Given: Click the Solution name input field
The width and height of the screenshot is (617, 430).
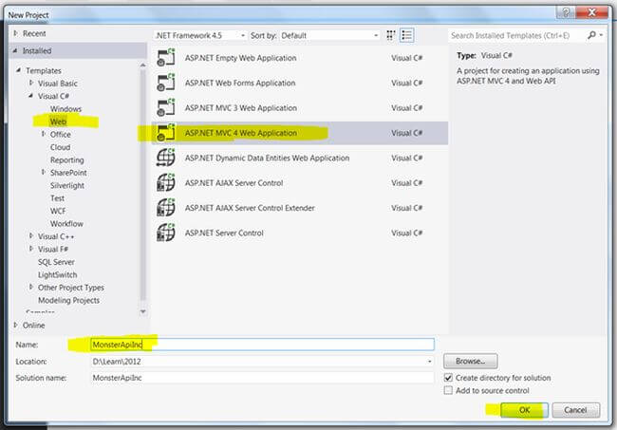Looking at the screenshot, I should (262, 378).
